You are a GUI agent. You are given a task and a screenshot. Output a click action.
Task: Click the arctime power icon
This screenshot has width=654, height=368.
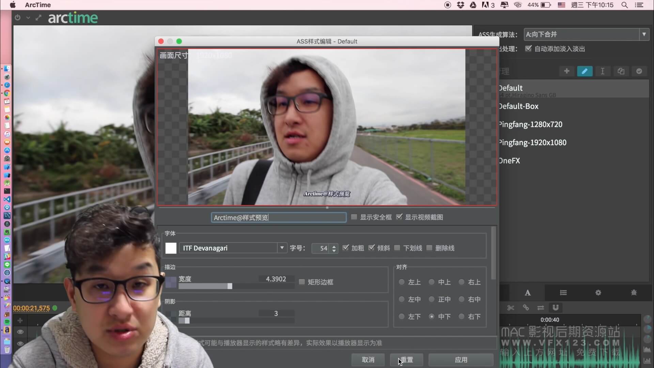click(x=18, y=17)
